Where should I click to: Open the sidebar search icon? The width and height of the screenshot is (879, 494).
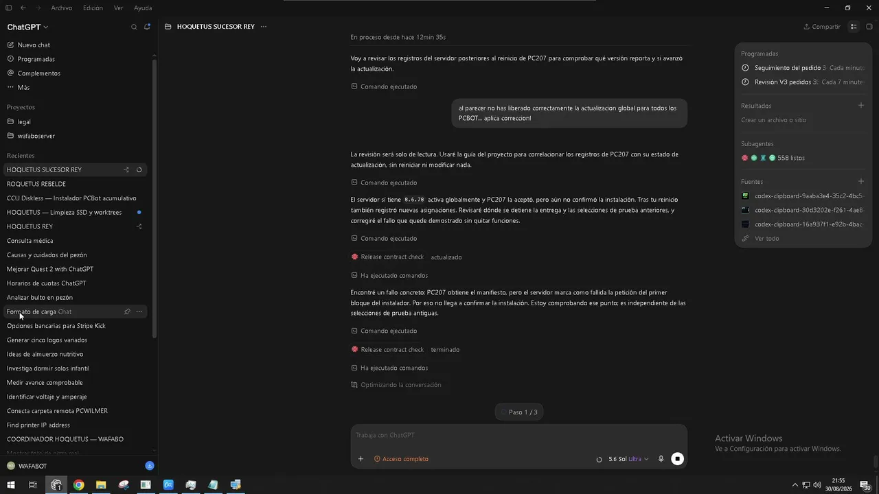click(134, 27)
